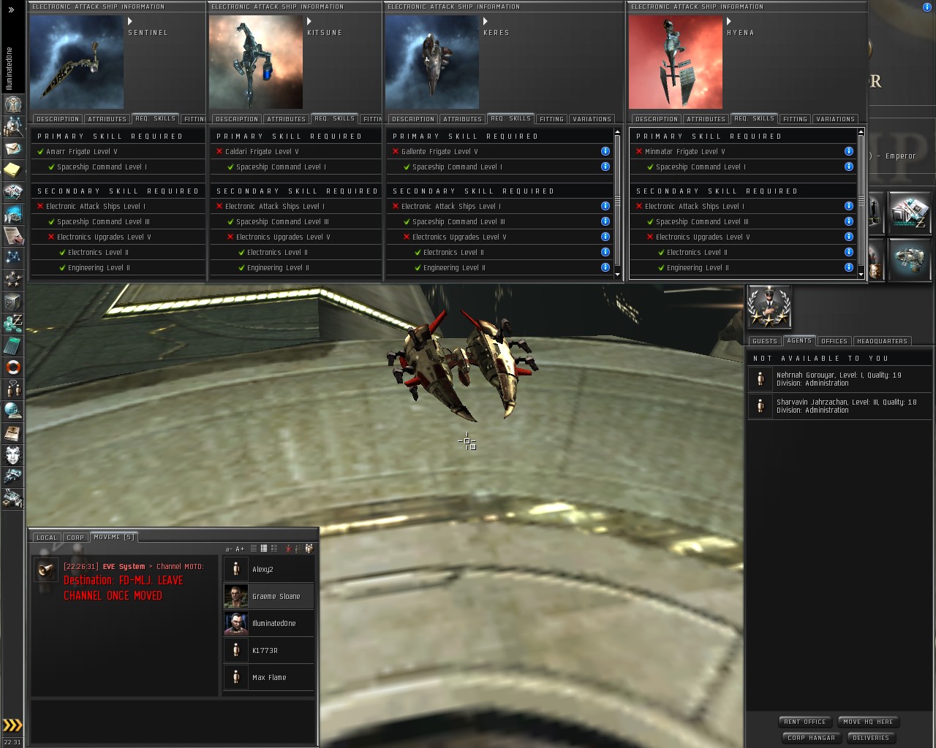The width and height of the screenshot is (936, 748).
Task: Toggle the red figure member list option
Action: point(289,549)
